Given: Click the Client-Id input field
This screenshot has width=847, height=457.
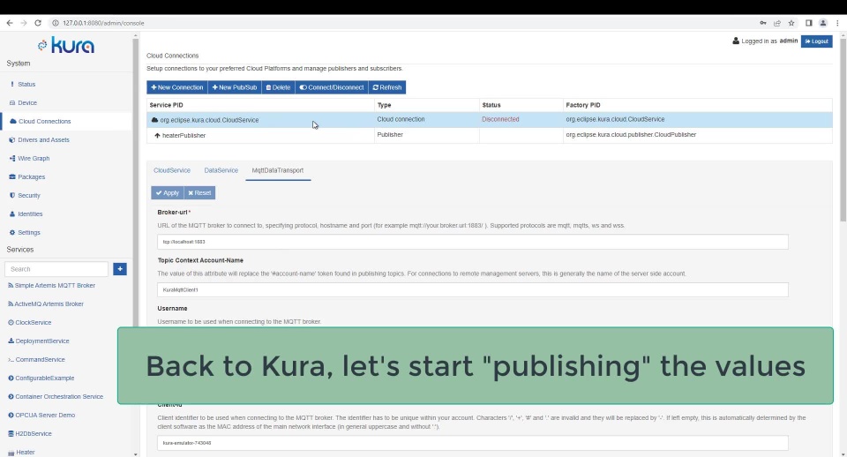Looking at the screenshot, I should [473, 443].
